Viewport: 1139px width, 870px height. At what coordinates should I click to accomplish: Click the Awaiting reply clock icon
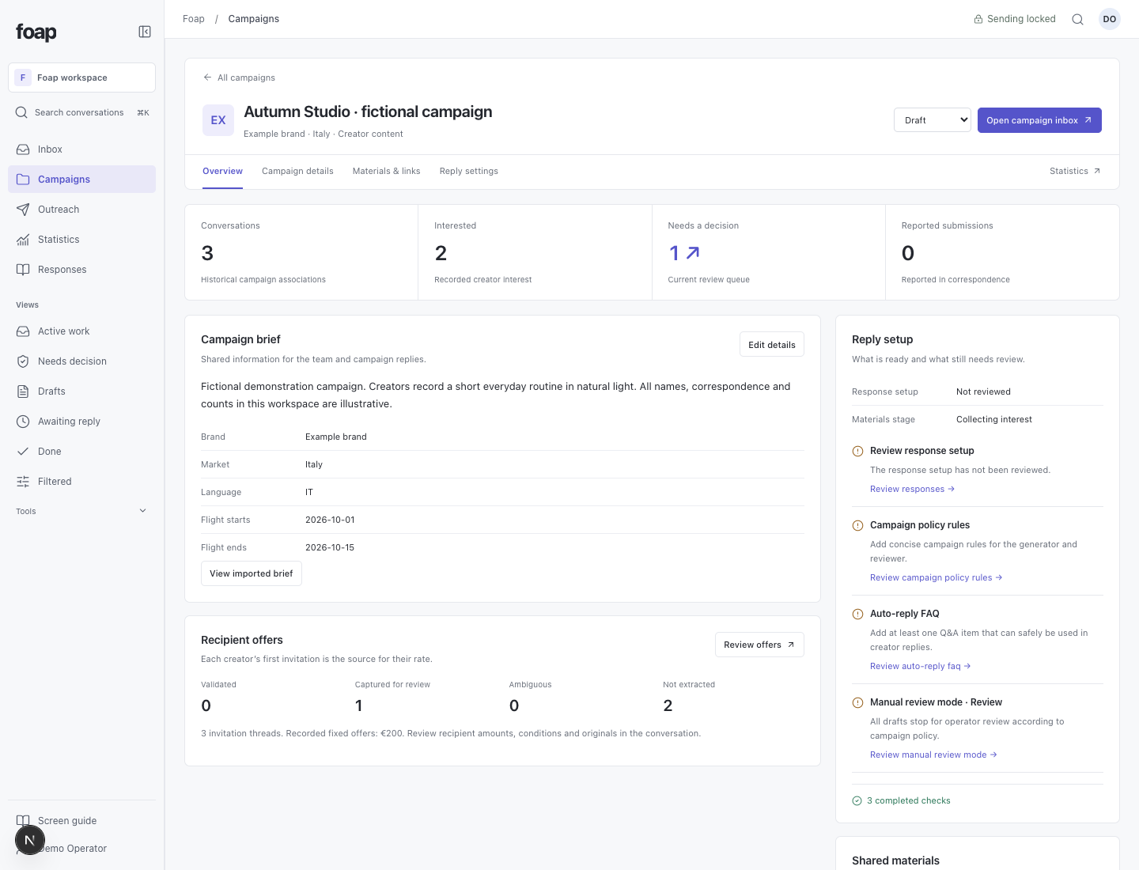(x=23, y=422)
